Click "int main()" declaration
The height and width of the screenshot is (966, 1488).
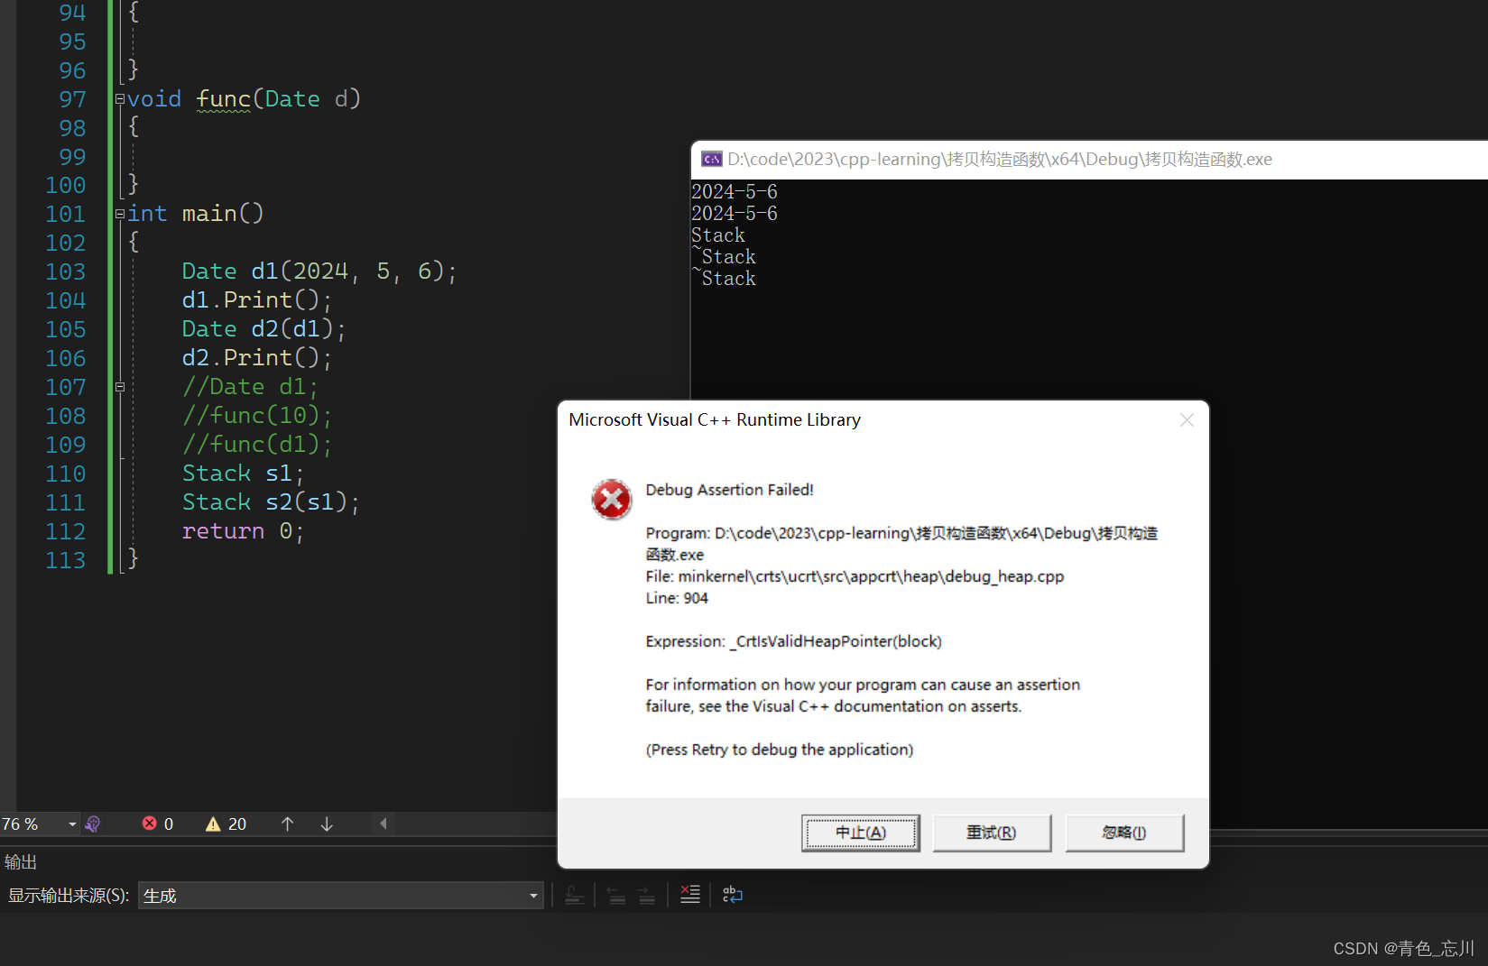195,214
